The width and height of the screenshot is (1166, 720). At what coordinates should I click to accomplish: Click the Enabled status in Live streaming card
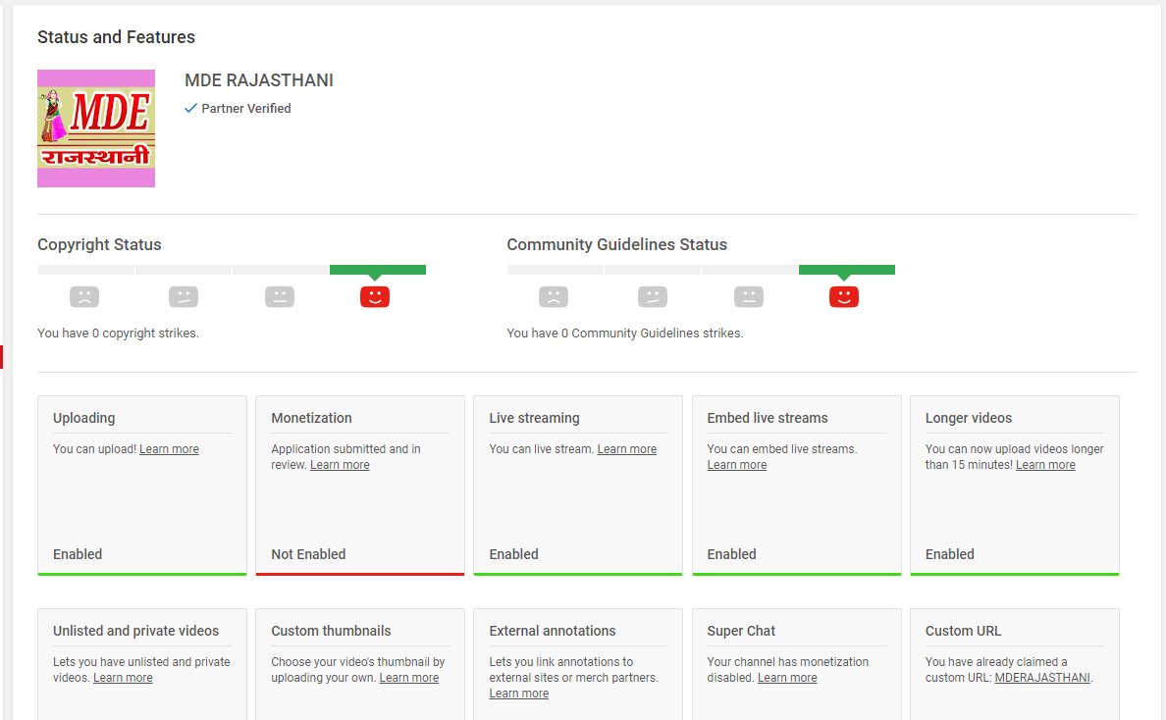click(514, 554)
